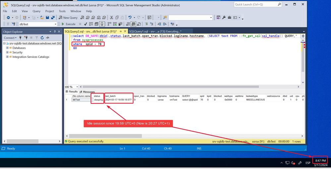331x169 pixels.
Task: Open the dbTest database dropdown
Action: [56, 24]
